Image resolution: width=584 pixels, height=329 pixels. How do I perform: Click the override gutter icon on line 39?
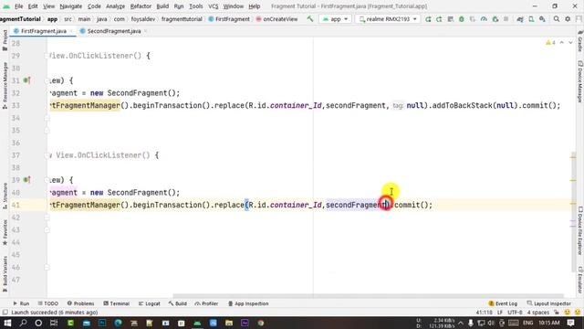click(x=26, y=180)
